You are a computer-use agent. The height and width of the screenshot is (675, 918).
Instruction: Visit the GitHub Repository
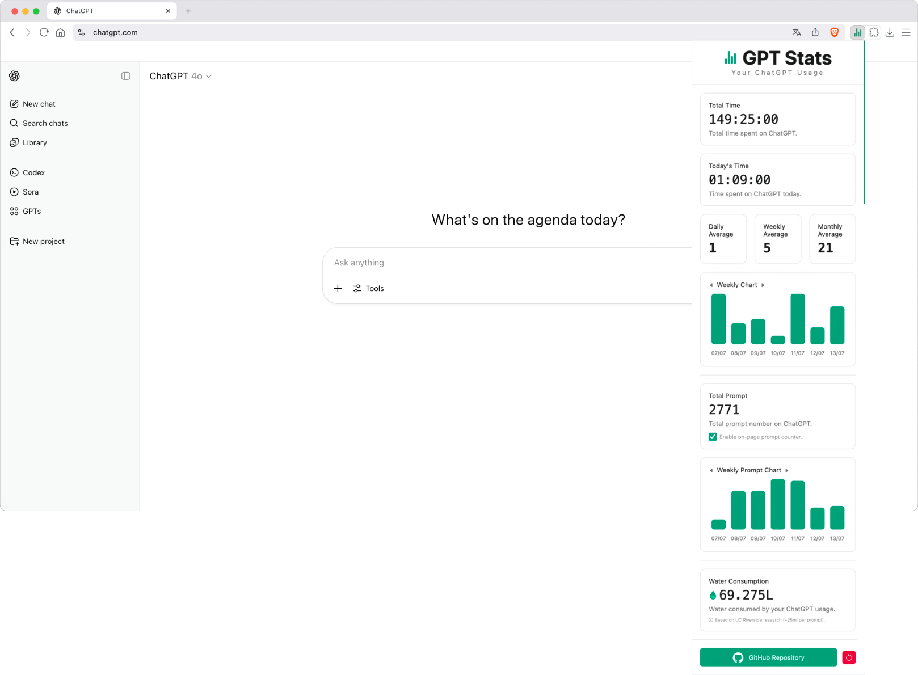coord(768,657)
